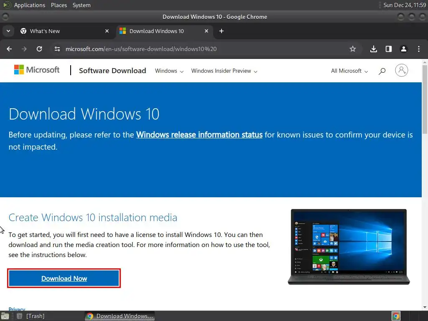
Task: Click the browser forward arrow
Action: (24, 49)
